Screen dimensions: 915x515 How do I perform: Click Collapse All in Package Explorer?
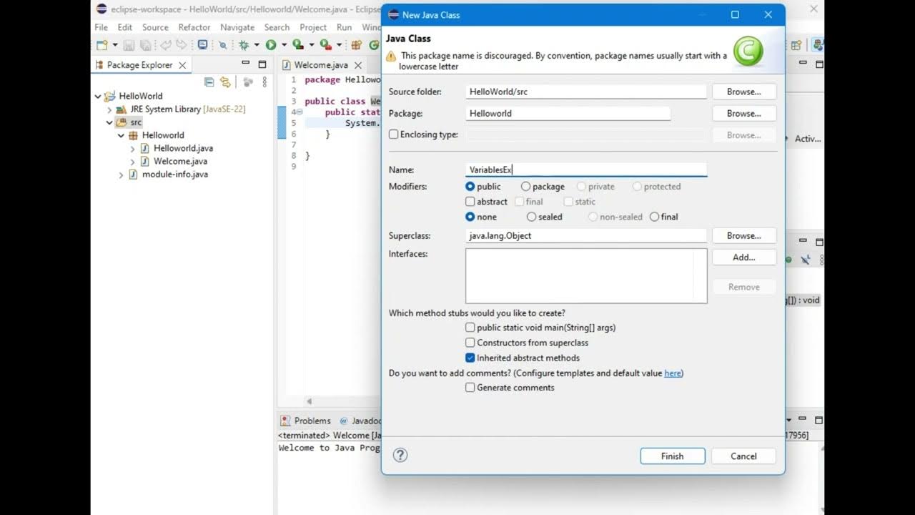pyautogui.click(x=209, y=82)
